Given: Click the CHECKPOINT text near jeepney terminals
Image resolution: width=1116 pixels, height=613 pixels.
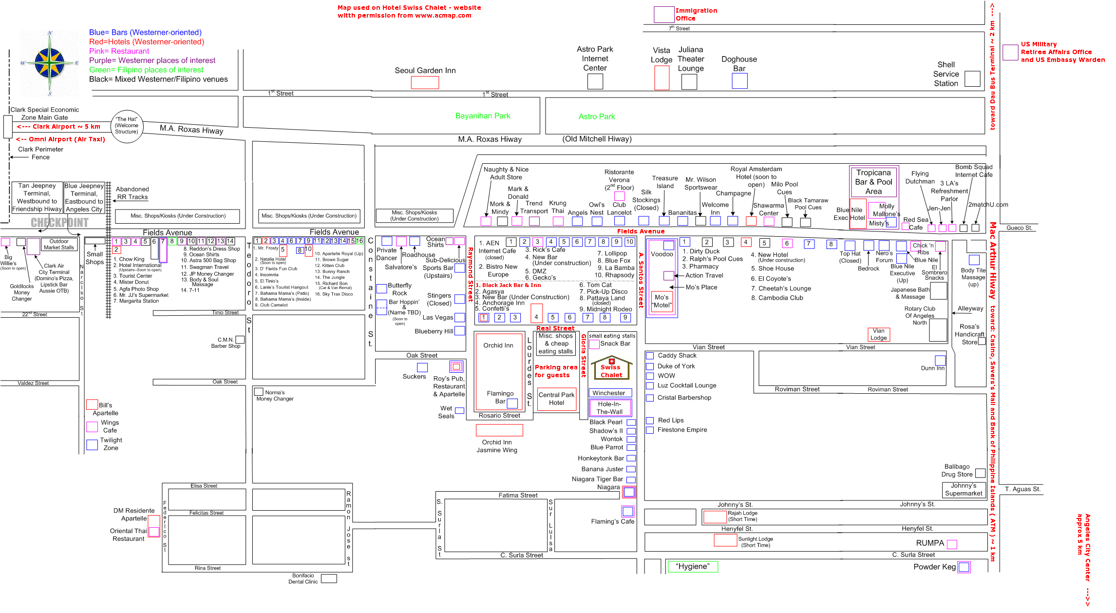Looking at the screenshot, I should click(x=59, y=223).
